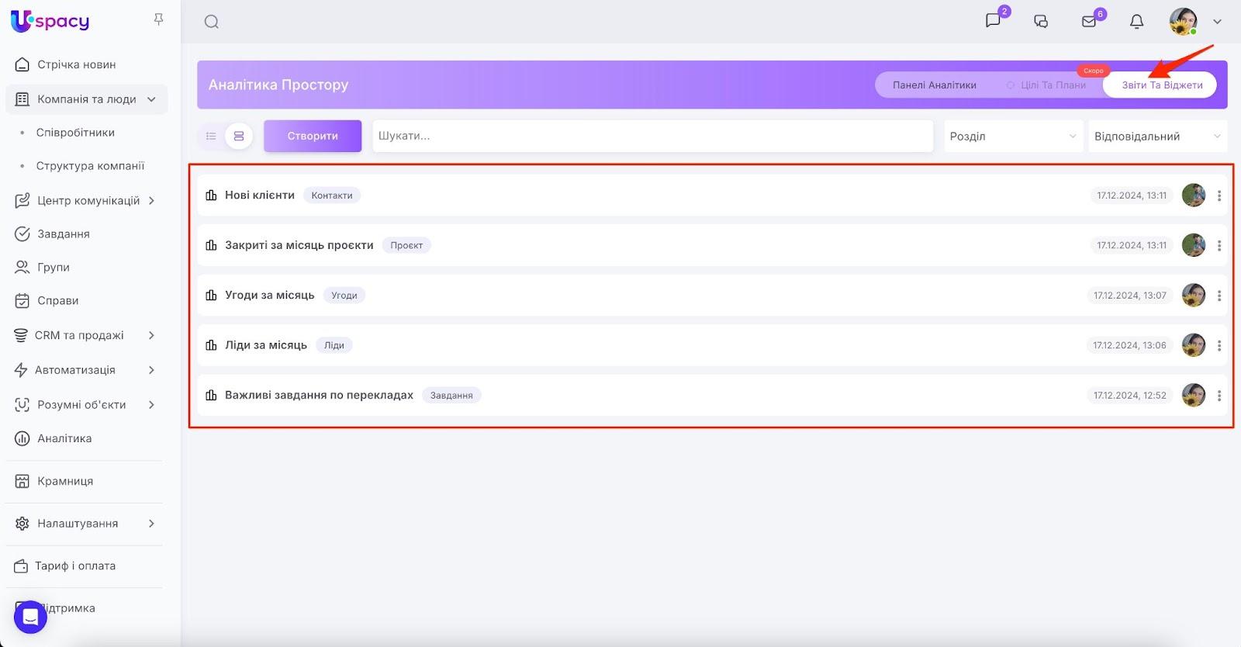1241x647 pixels.
Task: Click owner avatar on Нові клієнти row
Action: pyautogui.click(x=1194, y=195)
